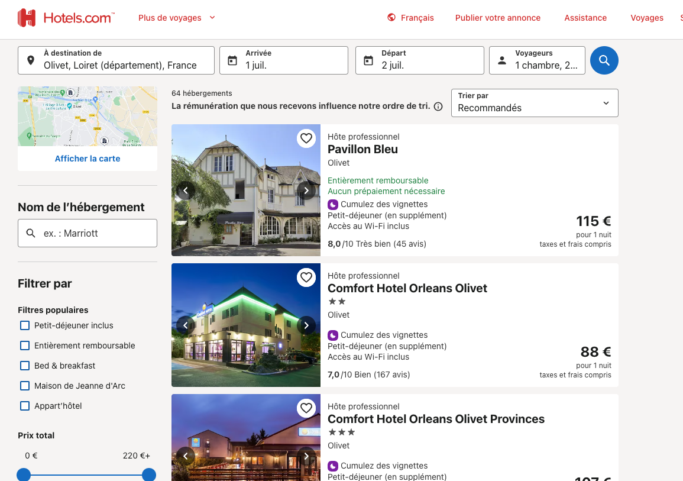This screenshot has width=683, height=481.
Task: Click the Hotels.com wordmark
Action: [x=79, y=18]
